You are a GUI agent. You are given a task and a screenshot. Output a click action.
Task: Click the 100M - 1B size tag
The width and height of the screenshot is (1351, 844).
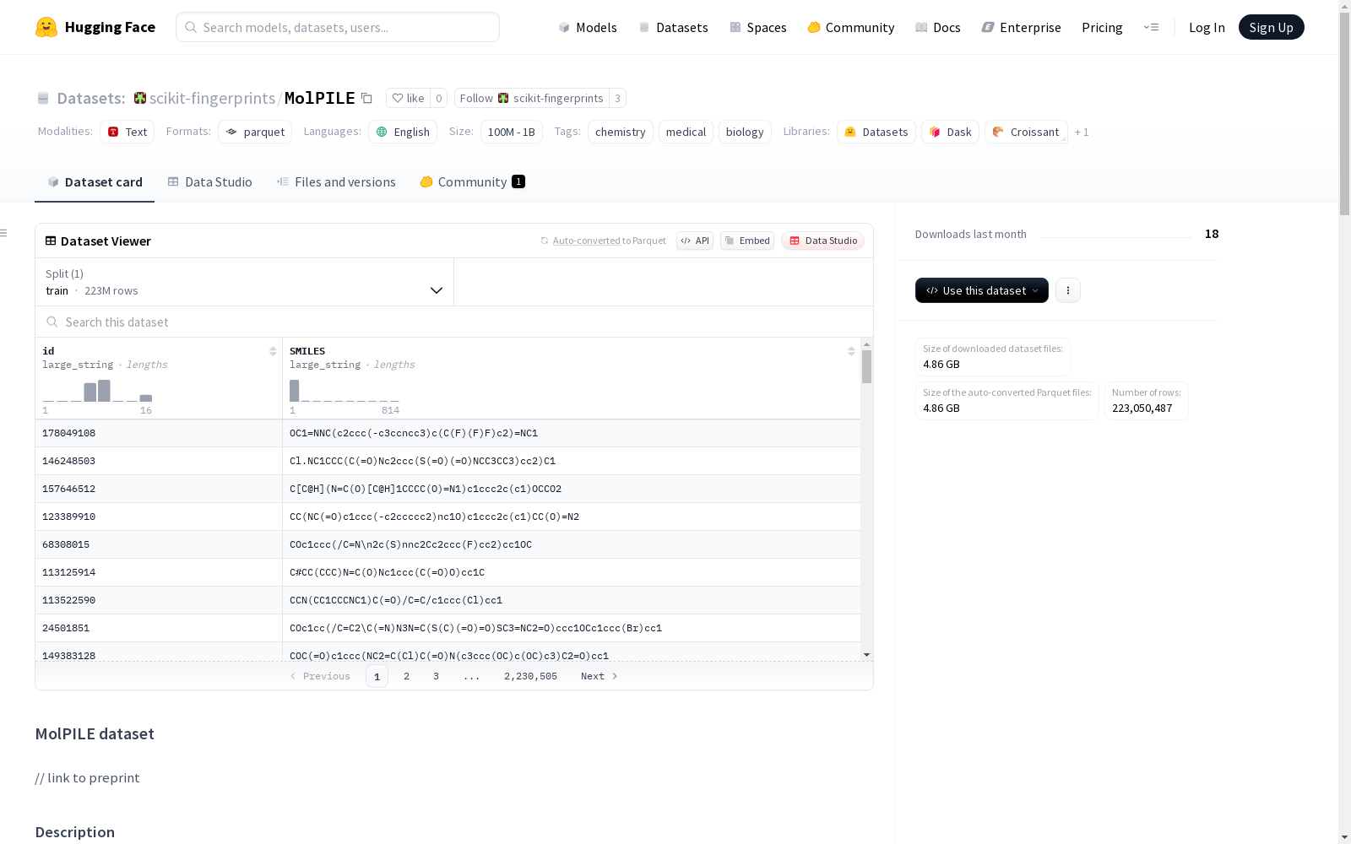coord(512,132)
